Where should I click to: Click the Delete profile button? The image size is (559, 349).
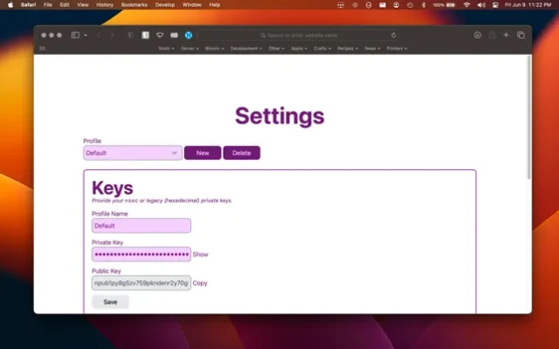241,153
